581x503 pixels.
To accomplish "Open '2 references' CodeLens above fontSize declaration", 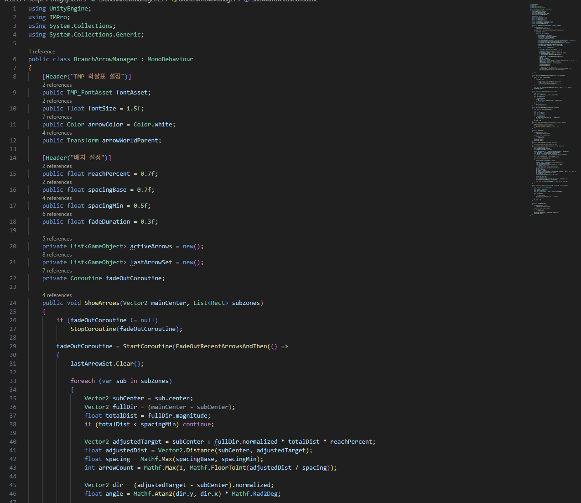I will (57, 101).
